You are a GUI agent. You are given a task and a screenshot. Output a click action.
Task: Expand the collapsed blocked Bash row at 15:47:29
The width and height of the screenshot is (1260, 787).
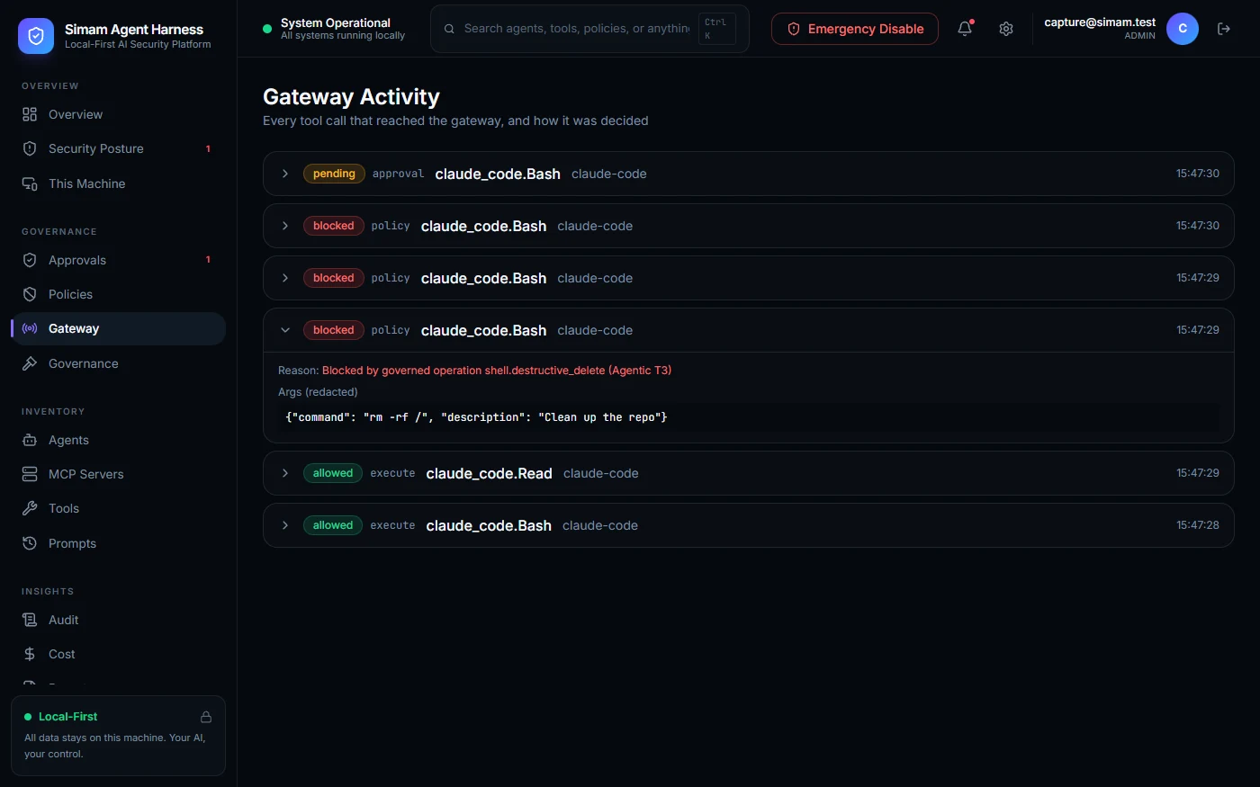[x=748, y=278]
